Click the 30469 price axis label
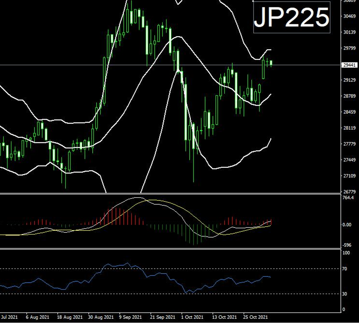This screenshot has width=359, height=323. [x=349, y=16]
